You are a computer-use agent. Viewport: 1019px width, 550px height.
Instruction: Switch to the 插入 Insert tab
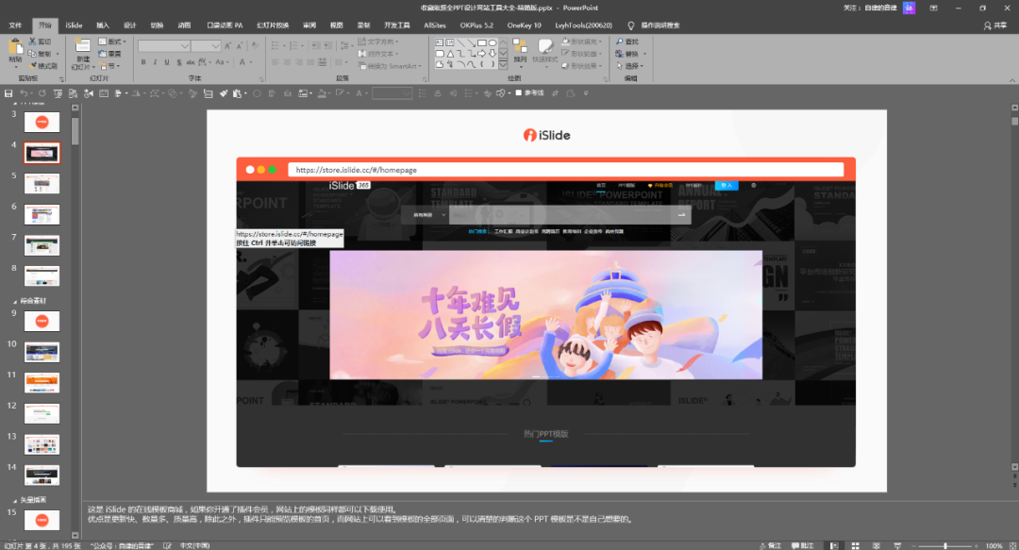pyautogui.click(x=103, y=25)
